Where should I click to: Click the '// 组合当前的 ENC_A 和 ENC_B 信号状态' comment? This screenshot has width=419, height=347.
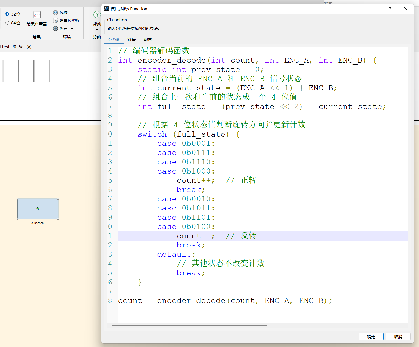pyautogui.click(x=220, y=79)
